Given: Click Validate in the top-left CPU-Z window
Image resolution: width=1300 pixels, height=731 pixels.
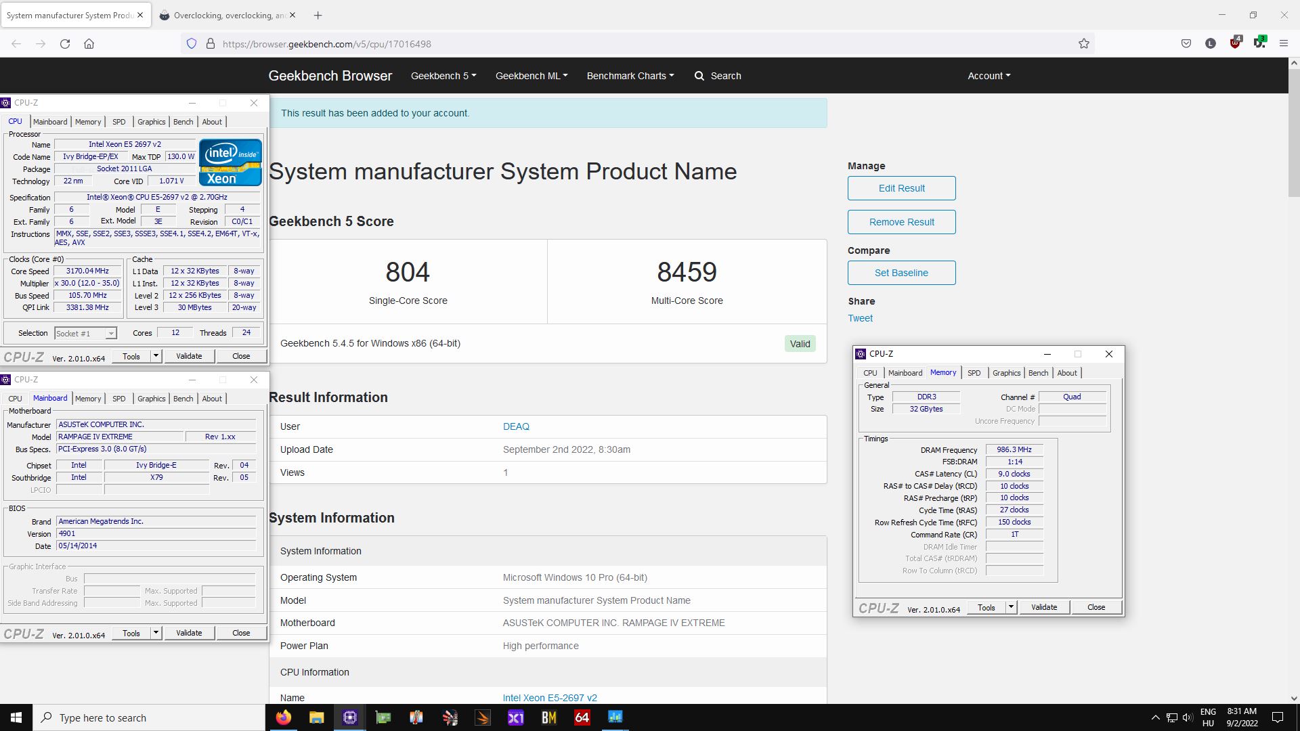Looking at the screenshot, I should pyautogui.click(x=188, y=356).
